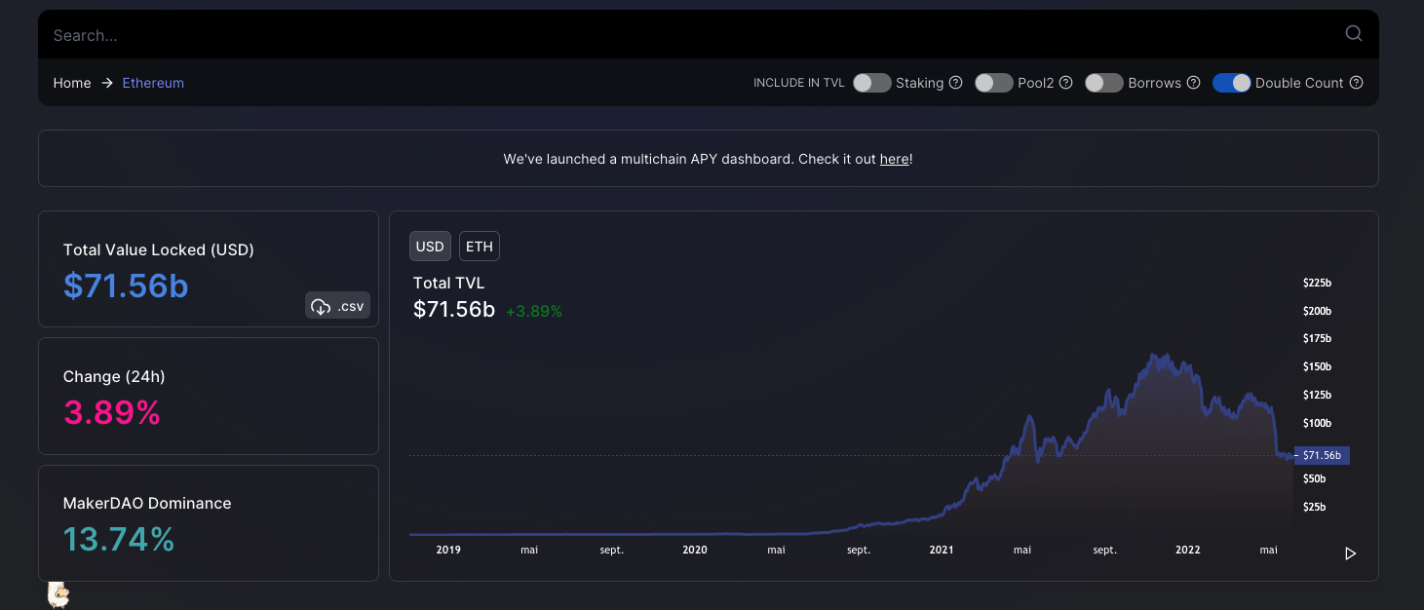The width and height of the screenshot is (1424, 610).
Task: Click the 2021 label on chart axis
Action: click(941, 550)
